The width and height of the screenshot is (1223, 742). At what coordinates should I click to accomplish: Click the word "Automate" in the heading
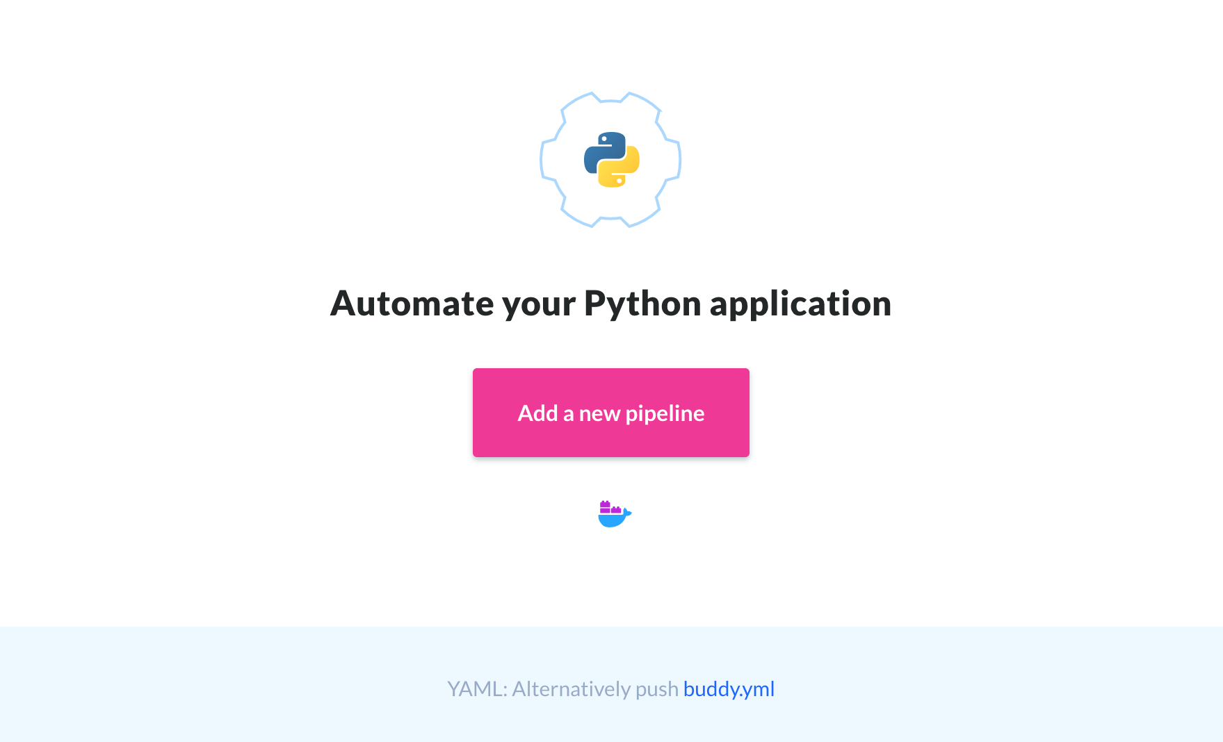pyautogui.click(x=412, y=304)
